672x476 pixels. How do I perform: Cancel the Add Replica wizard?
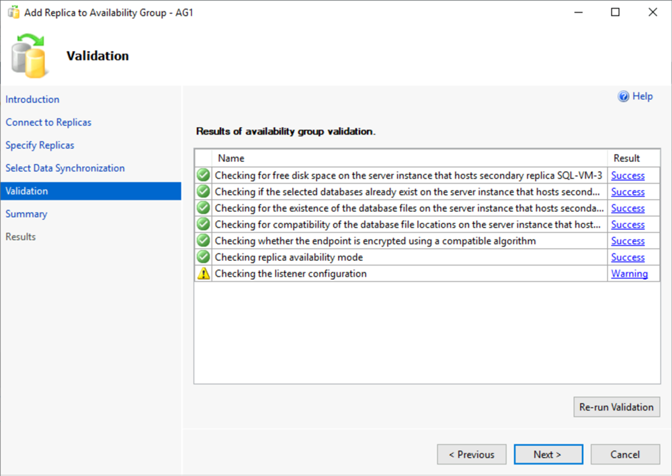[625, 454]
